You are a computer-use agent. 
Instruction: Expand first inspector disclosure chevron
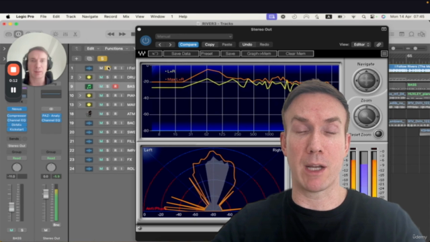tap(4, 48)
